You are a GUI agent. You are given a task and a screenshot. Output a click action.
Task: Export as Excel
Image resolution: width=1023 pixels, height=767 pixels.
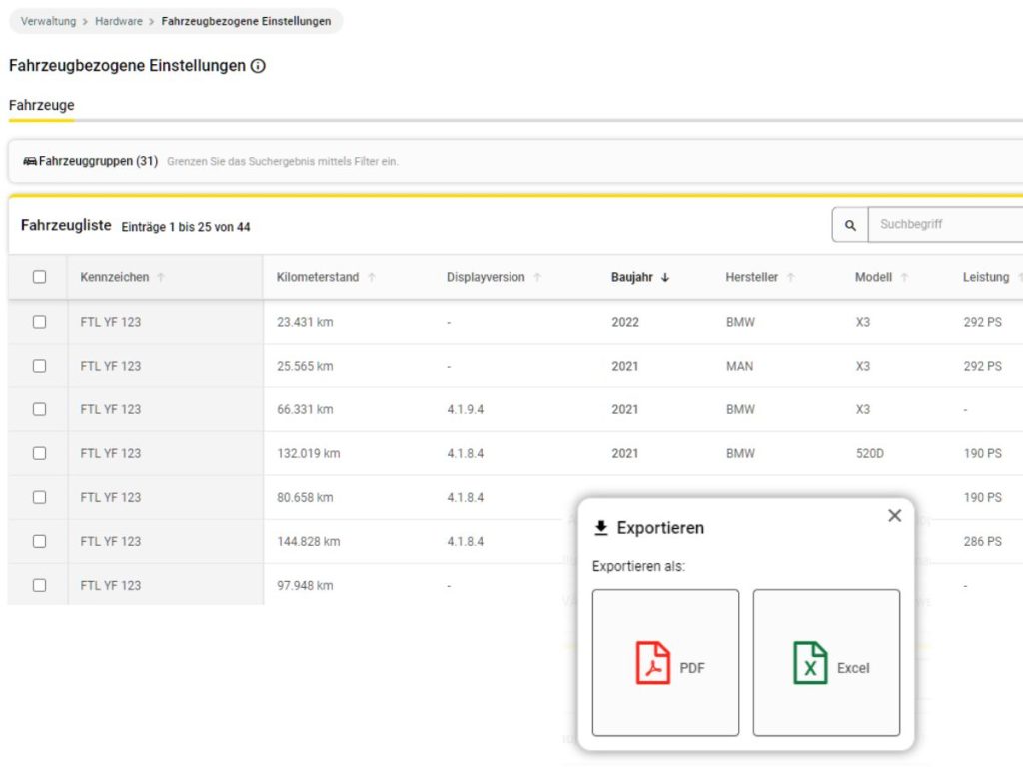coord(826,663)
